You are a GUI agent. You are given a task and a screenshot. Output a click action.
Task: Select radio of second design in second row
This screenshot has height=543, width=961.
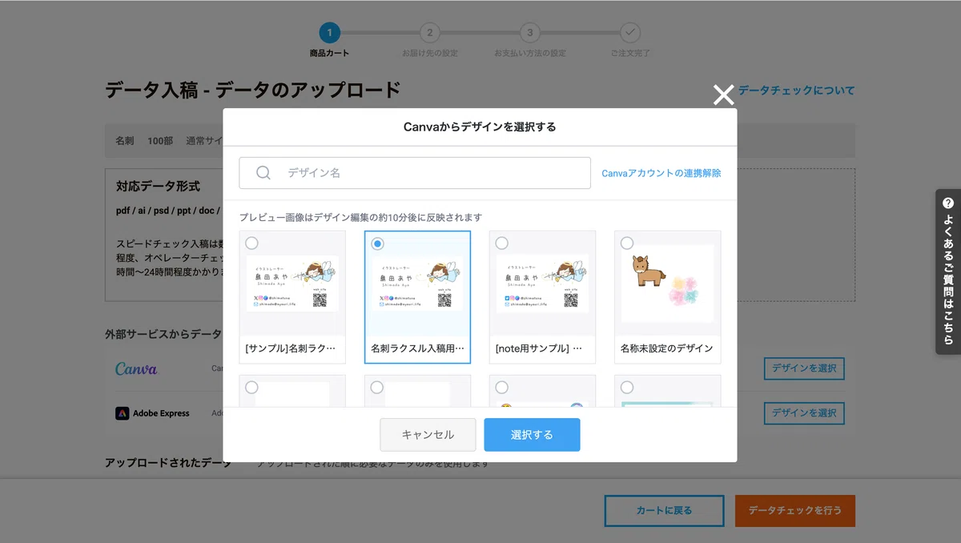[x=377, y=388]
